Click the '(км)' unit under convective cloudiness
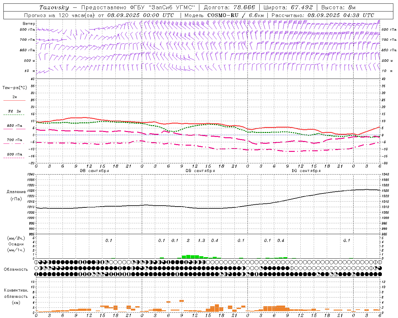Screen dimensions: 398x318 click(x=16, y=302)
